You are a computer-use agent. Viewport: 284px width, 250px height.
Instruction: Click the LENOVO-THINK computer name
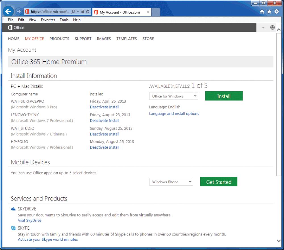[x=25, y=115]
